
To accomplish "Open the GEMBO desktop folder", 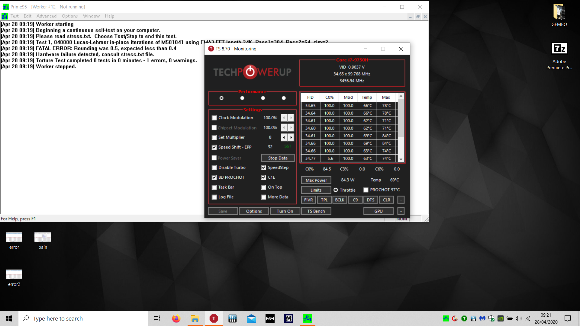I will point(559,15).
